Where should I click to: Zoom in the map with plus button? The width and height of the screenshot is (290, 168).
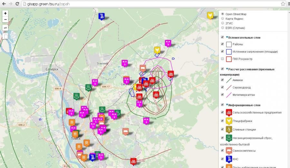point(5,13)
